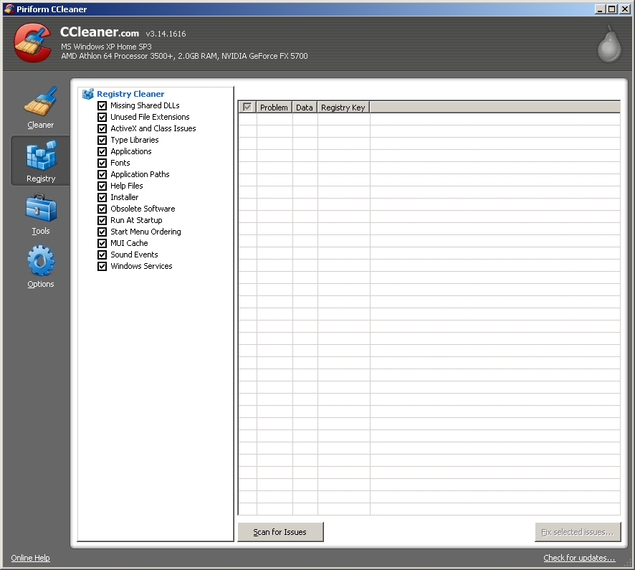Viewport: 635px width, 570px height.
Task: Disable the Obsolete Software scan option
Action: pos(102,209)
